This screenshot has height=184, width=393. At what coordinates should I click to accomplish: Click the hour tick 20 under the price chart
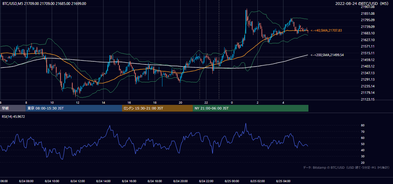coord(181,102)
